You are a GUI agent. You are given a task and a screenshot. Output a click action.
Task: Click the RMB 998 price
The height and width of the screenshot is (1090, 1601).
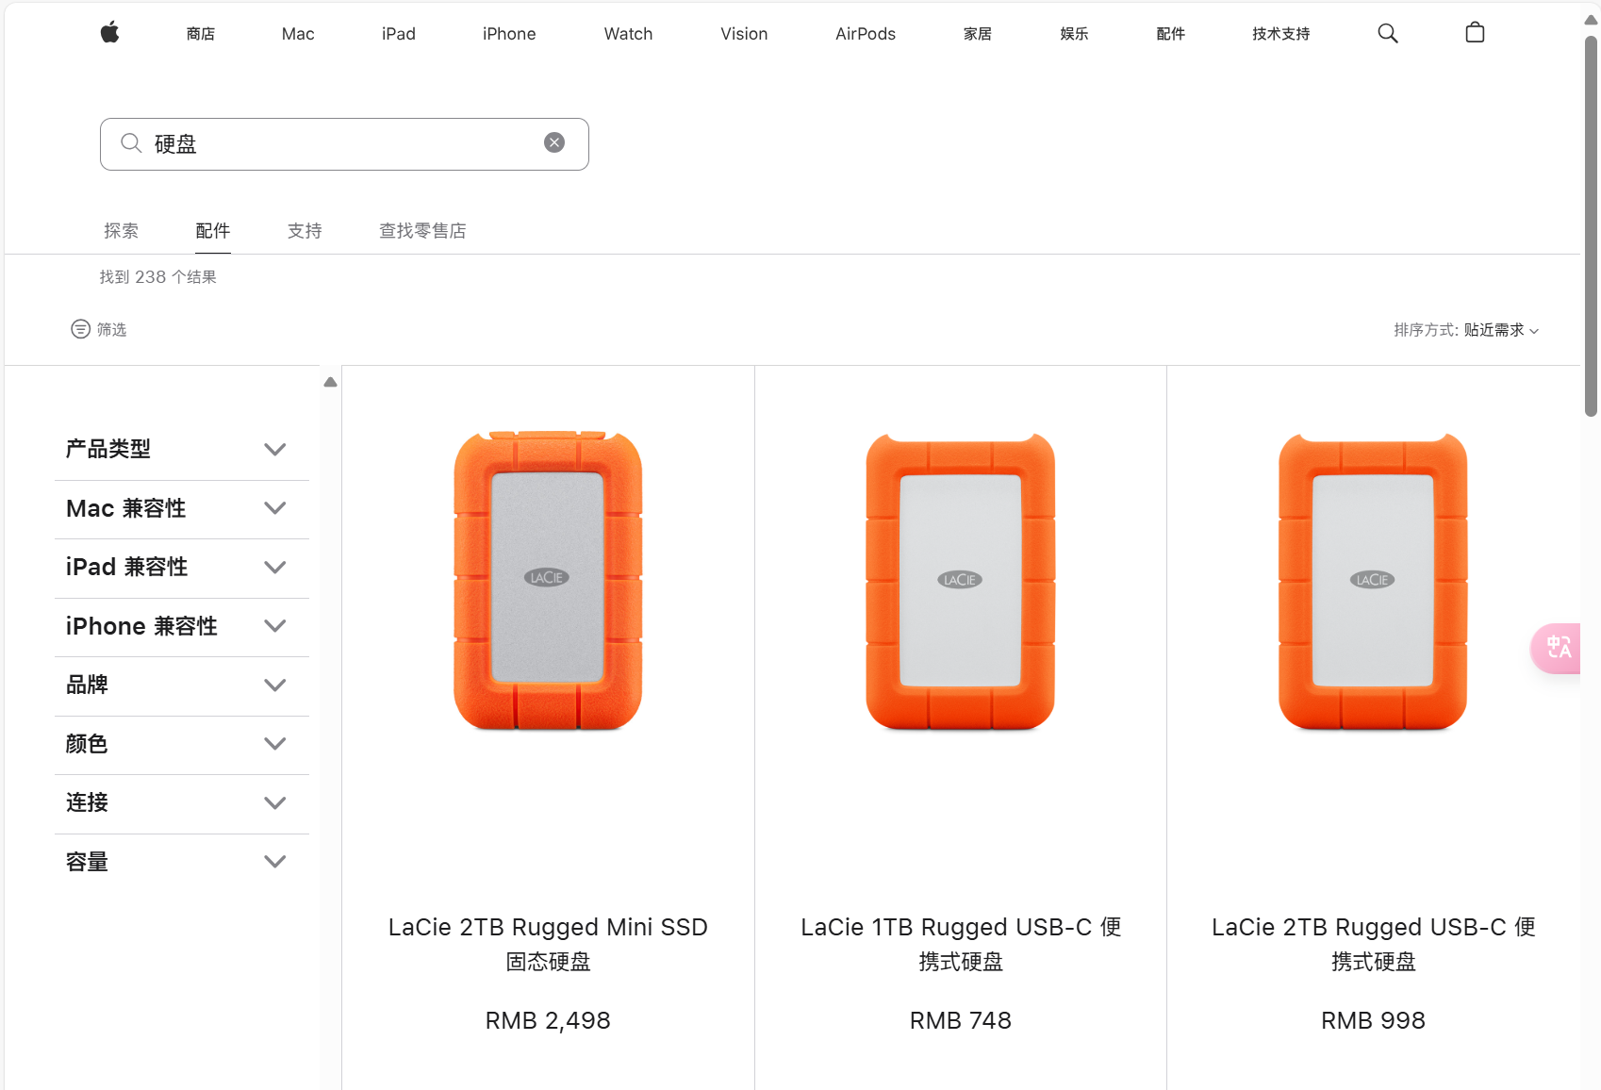1373,1020
